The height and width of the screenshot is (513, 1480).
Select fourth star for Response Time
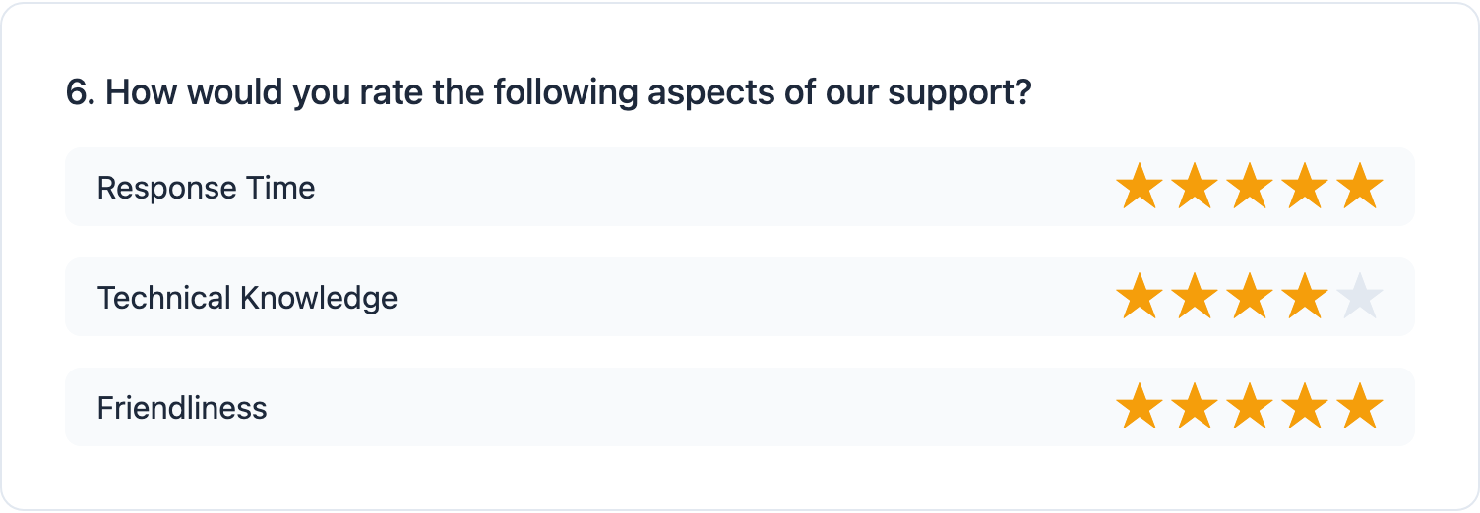tap(1305, 187)
